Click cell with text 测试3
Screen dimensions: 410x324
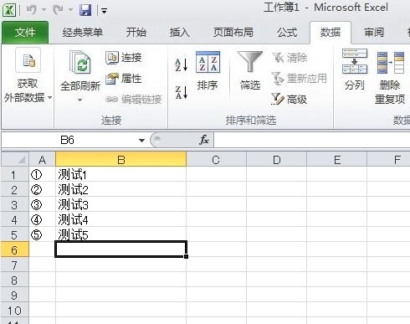tap(121, 205)
